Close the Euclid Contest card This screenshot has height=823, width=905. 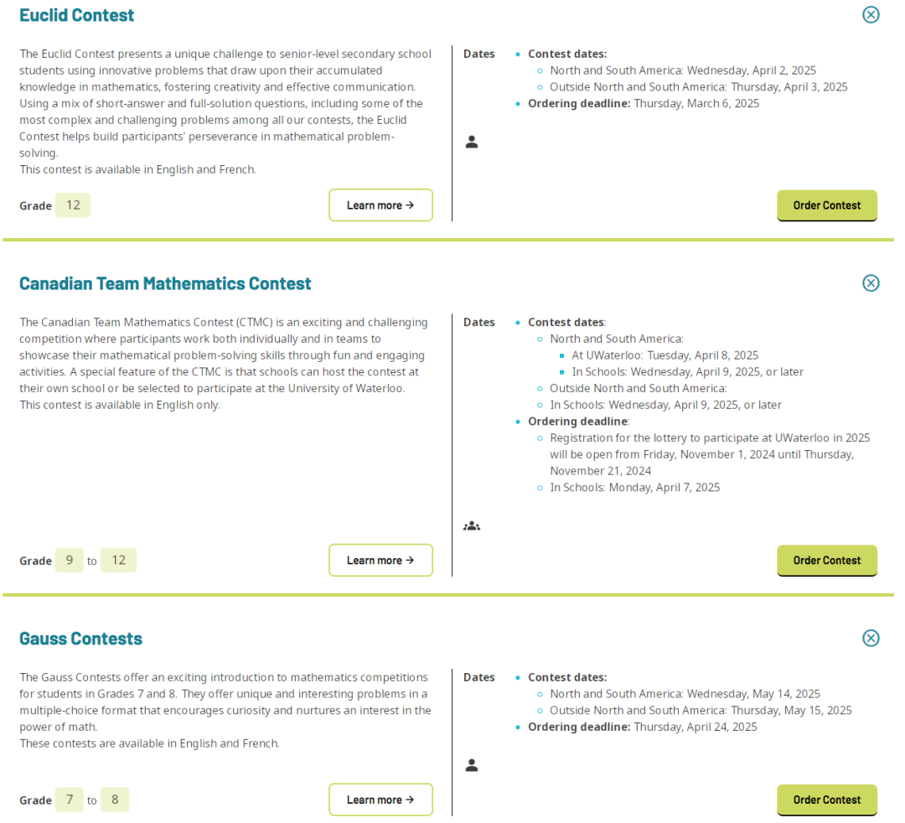871,14
